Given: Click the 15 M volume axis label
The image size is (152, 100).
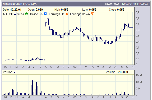Looking at the screenshot, I should 139,75.
